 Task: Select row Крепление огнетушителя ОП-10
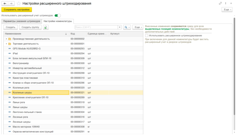point(73,97)
